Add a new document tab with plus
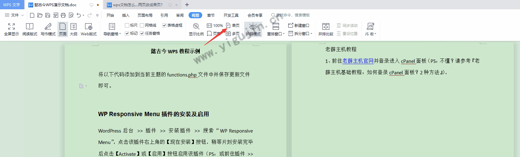The height and width of the screenshot is (157, 520). tap(187, 5)
